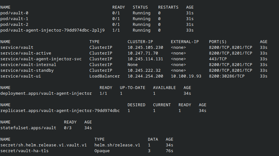This screenshot has height=156, width=279.
Task: Select the secret/vault-ha-tls entry
Action: click(24, 151)
